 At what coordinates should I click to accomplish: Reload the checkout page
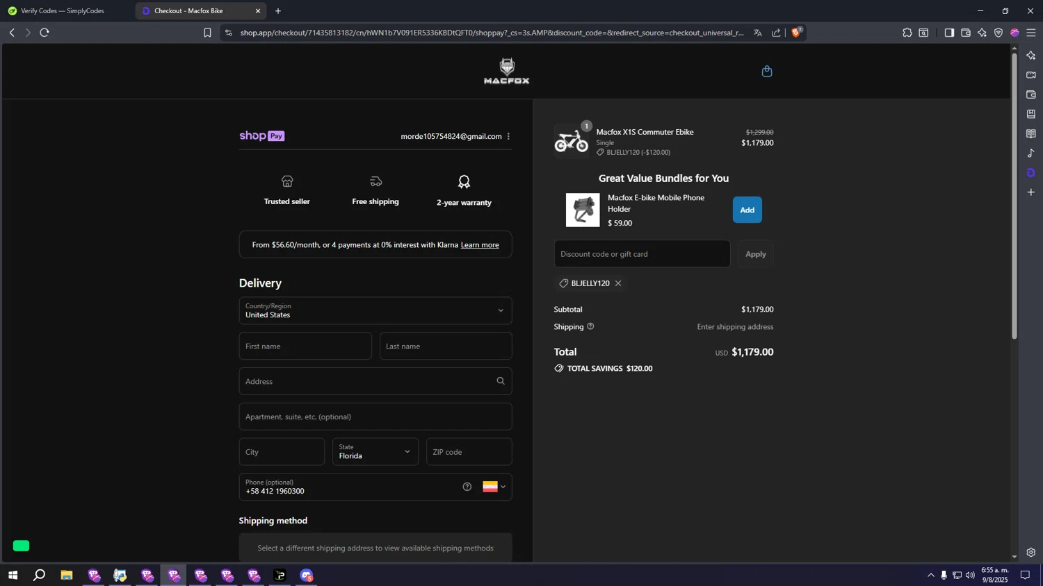[x=45, y=33]
